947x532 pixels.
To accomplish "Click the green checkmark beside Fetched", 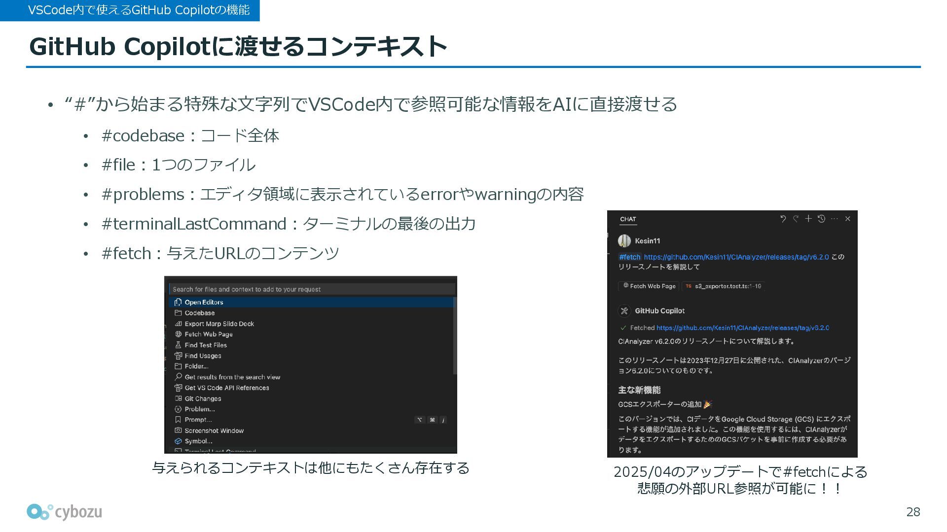I will 623,328.
